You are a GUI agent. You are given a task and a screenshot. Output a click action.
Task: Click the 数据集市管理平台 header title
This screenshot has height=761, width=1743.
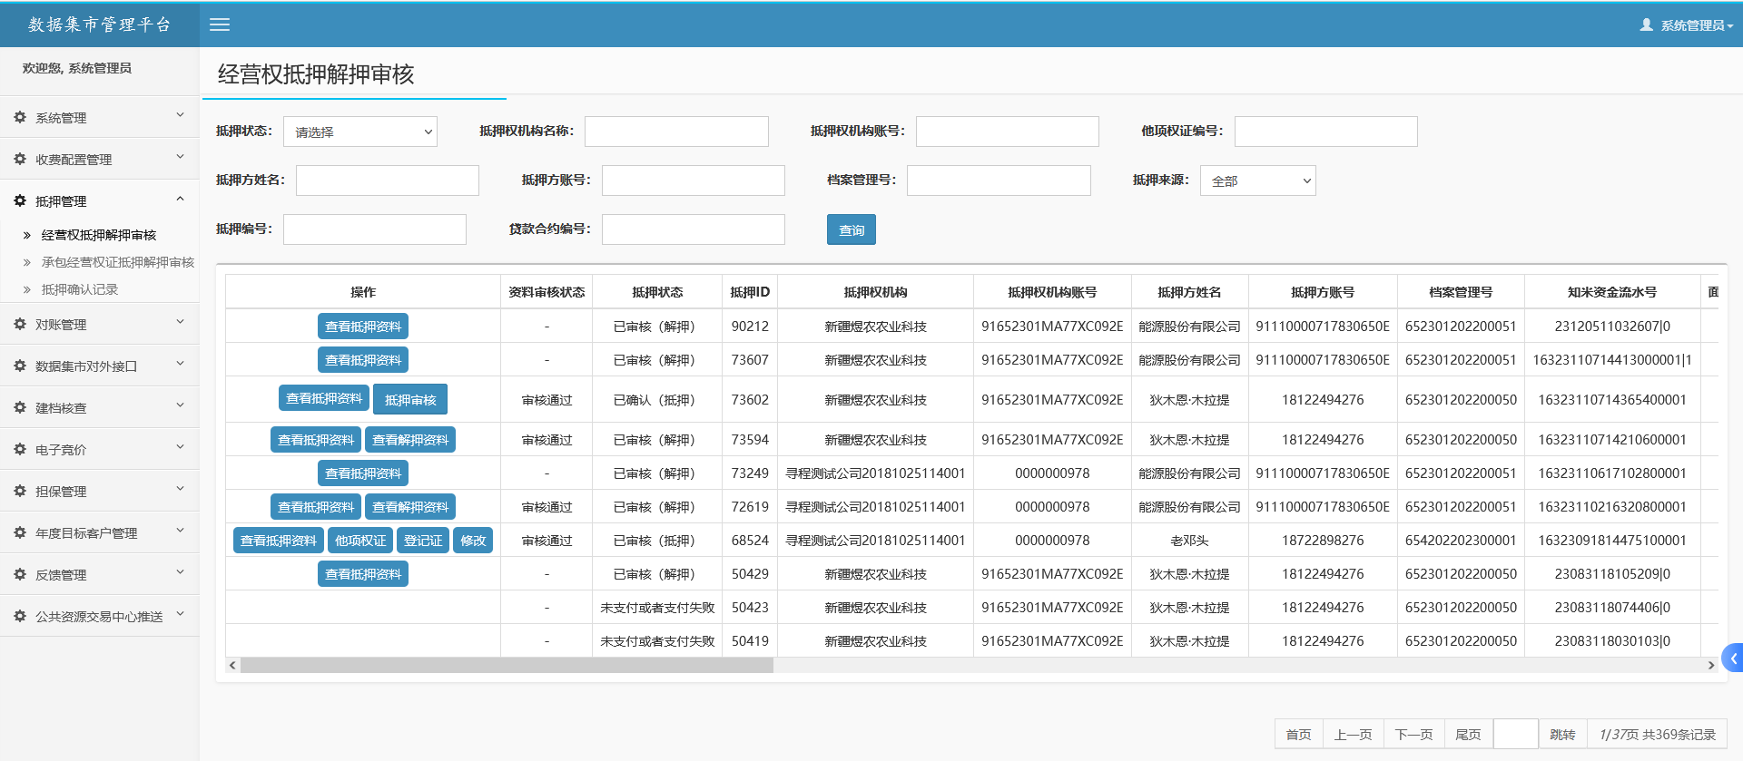(x=100, y=24)
